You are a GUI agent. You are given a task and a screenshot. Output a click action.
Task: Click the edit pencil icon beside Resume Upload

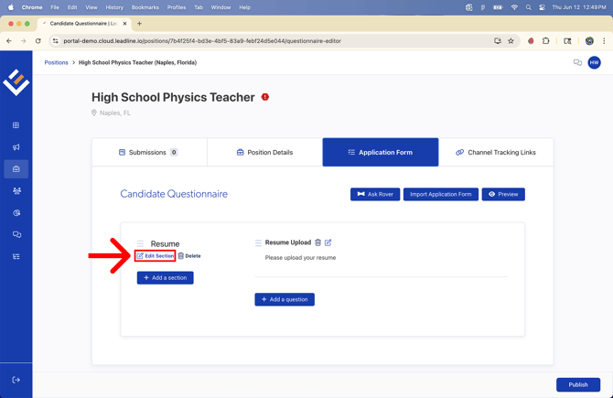[x=328, y=242]
